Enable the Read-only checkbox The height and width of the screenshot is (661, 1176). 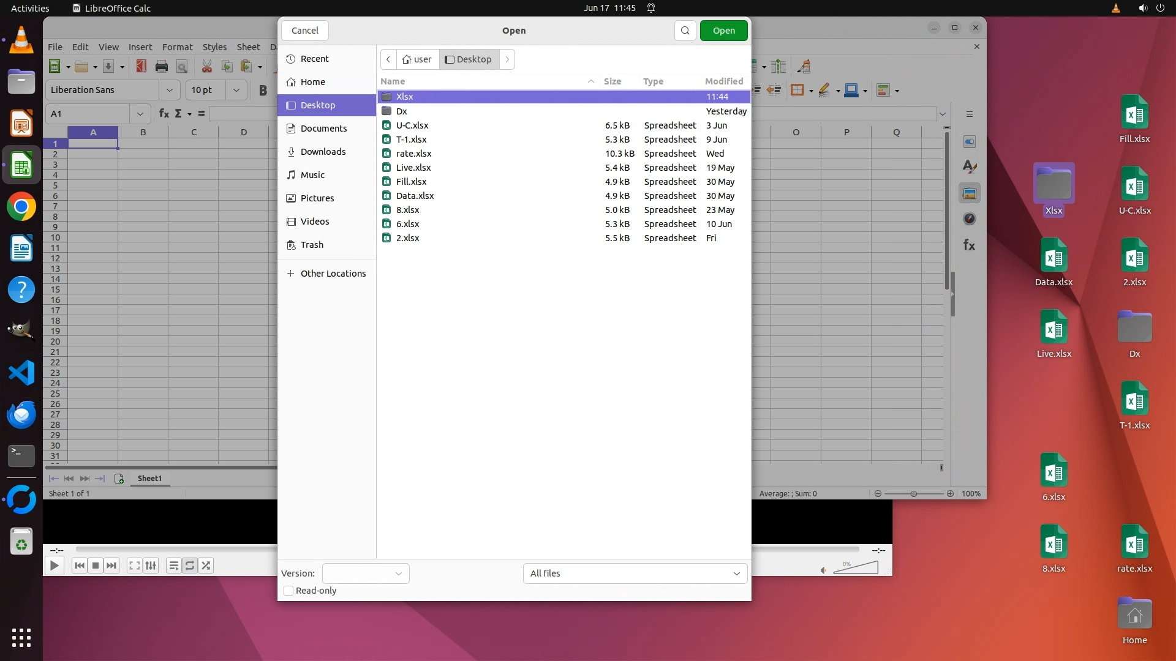click(288, 591)
